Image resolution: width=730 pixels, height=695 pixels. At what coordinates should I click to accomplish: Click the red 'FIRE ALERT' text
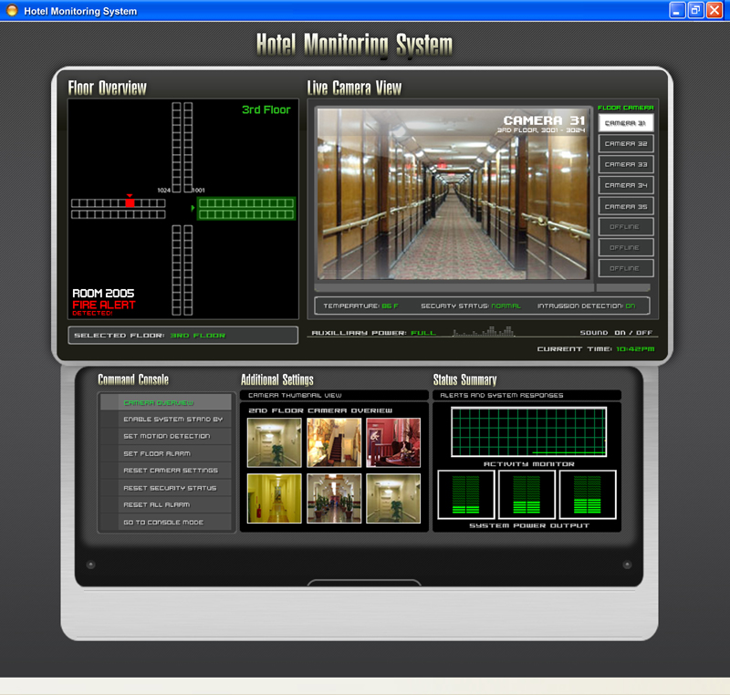pyautogui.click(x=104, y=306)
